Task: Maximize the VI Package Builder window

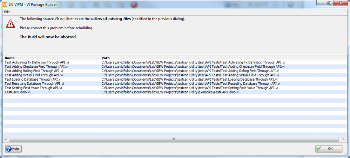Action: click(329, 3)
